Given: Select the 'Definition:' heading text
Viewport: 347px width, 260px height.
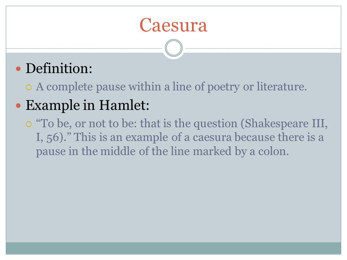Looking at the screenshot, I should click(59, 68).
